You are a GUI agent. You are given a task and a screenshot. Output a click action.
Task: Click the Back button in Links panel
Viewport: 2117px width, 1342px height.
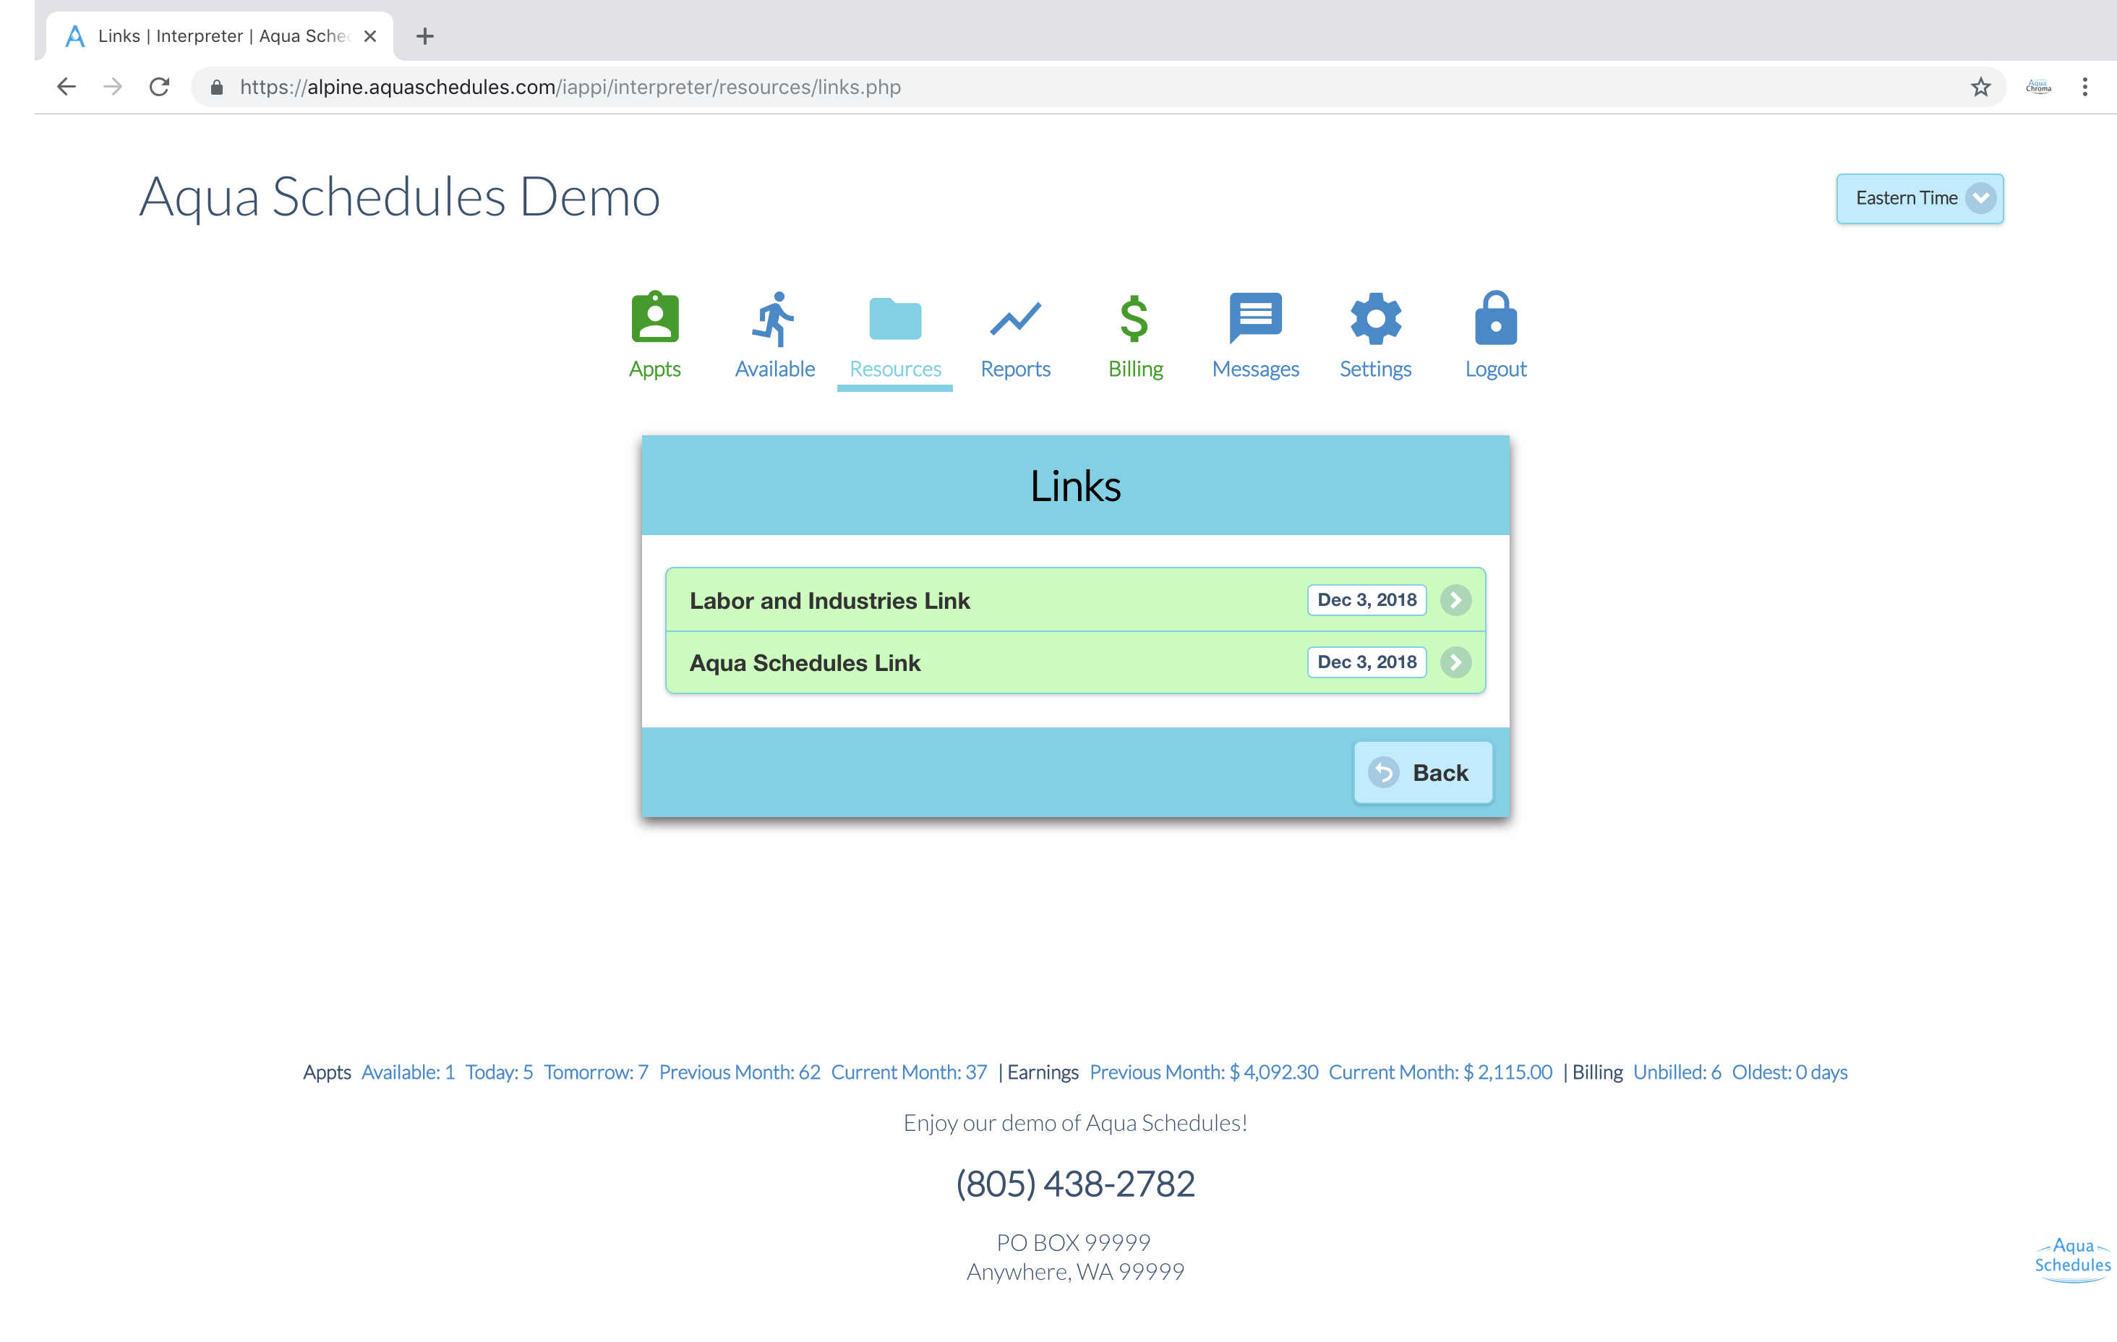pos(1422,772)
